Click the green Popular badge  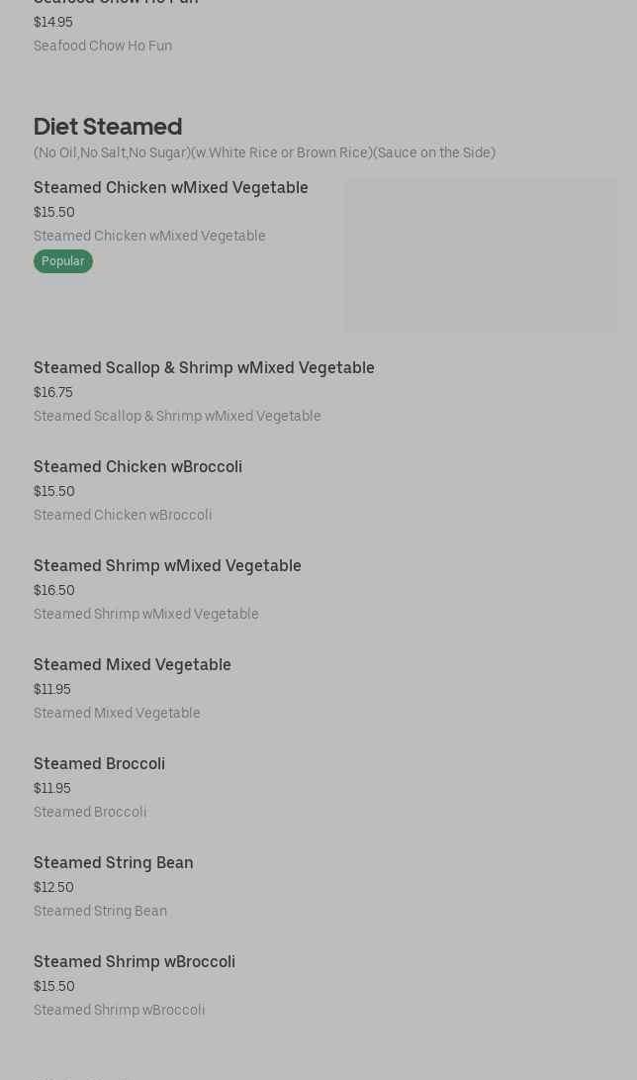[63, 261]
